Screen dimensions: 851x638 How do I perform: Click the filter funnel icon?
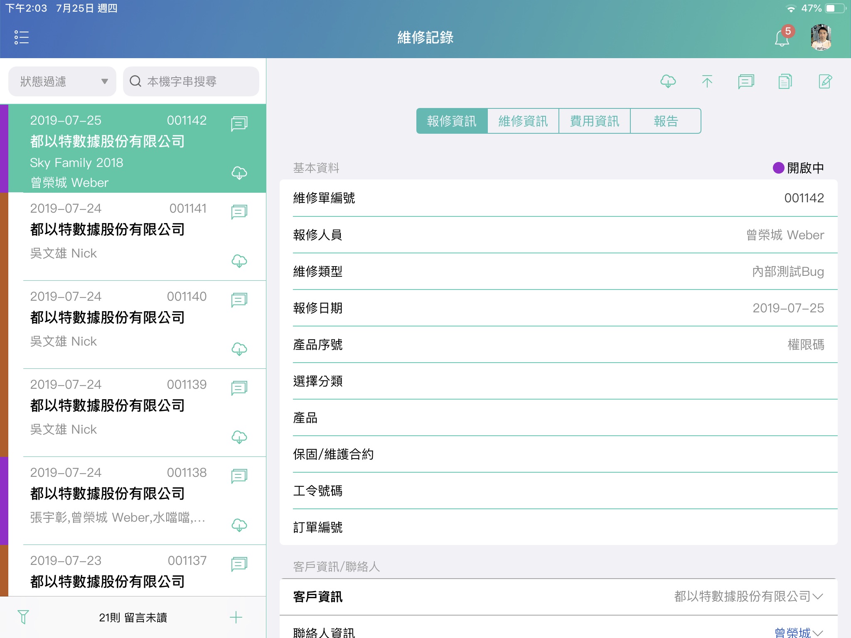[x=23, y=617]
